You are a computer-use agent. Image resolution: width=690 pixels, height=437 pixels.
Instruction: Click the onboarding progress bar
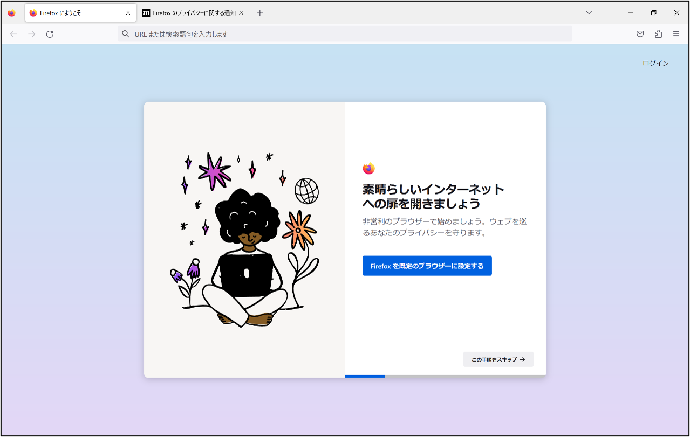pyautogui.click(x=446, y=376)
